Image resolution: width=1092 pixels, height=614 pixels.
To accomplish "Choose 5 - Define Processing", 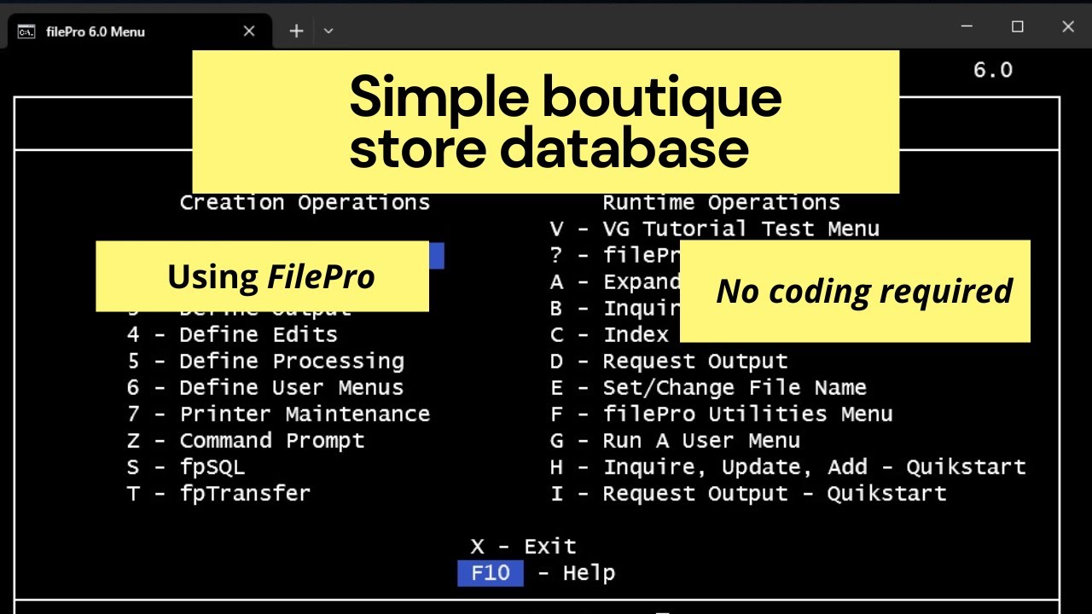I will [x=265, y=361].
